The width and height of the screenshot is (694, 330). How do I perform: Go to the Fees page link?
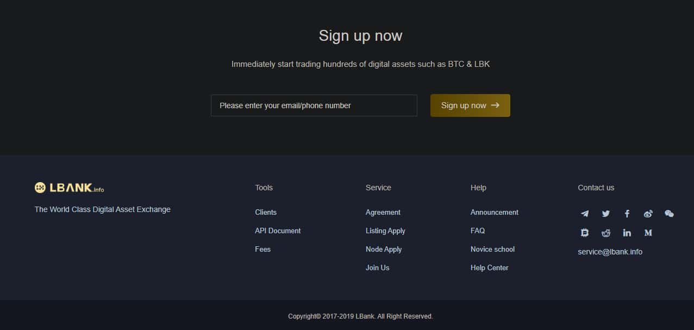tap(262, 249)
